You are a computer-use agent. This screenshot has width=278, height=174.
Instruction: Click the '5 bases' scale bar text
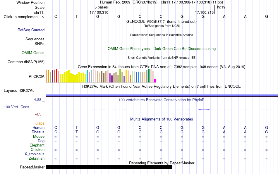(x=101, y=7)
